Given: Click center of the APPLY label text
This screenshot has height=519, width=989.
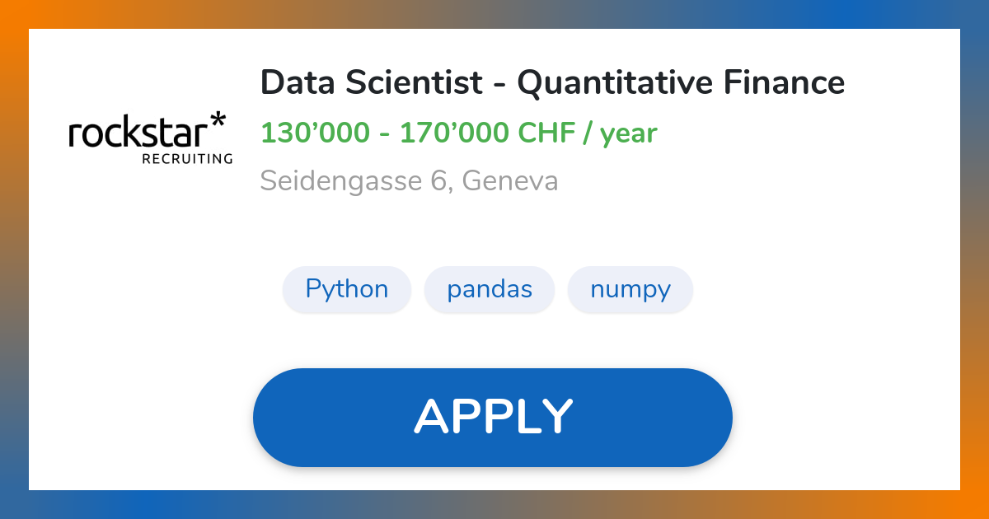Looking at the screenshot, I should point(493,416).
